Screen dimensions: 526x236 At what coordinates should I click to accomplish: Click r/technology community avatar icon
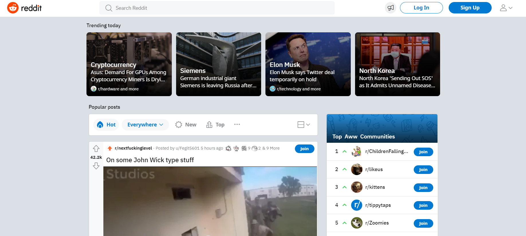click(x=273, y=89)
